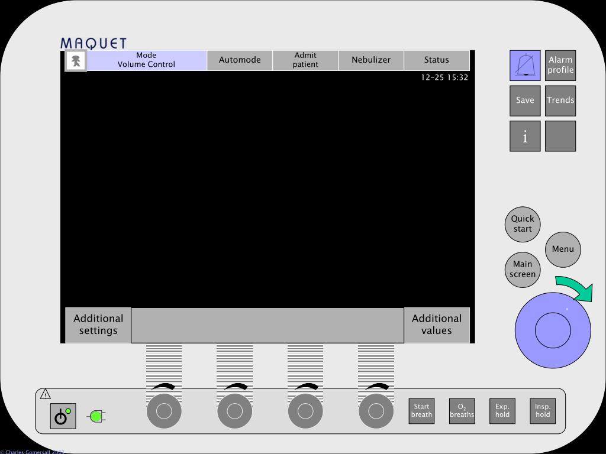
Task: Activate O2 breaths key
Action: coord(462,411)
